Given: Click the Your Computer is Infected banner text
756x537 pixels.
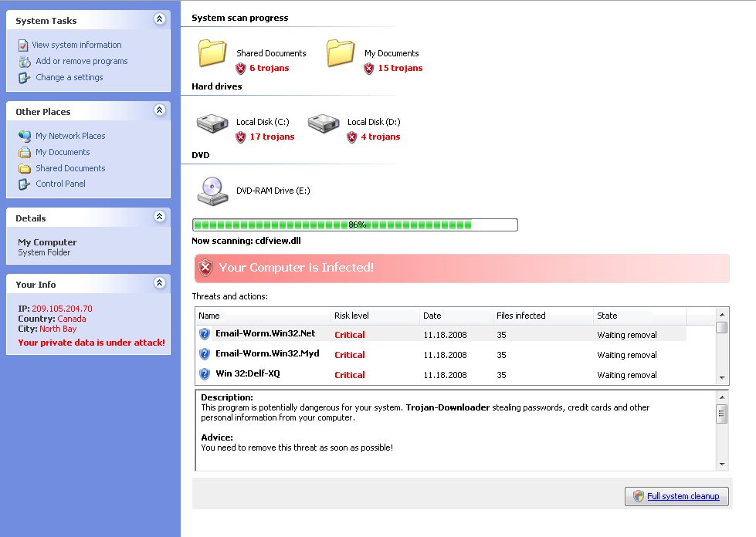Looking at the screenshot, I should [296, 267].
